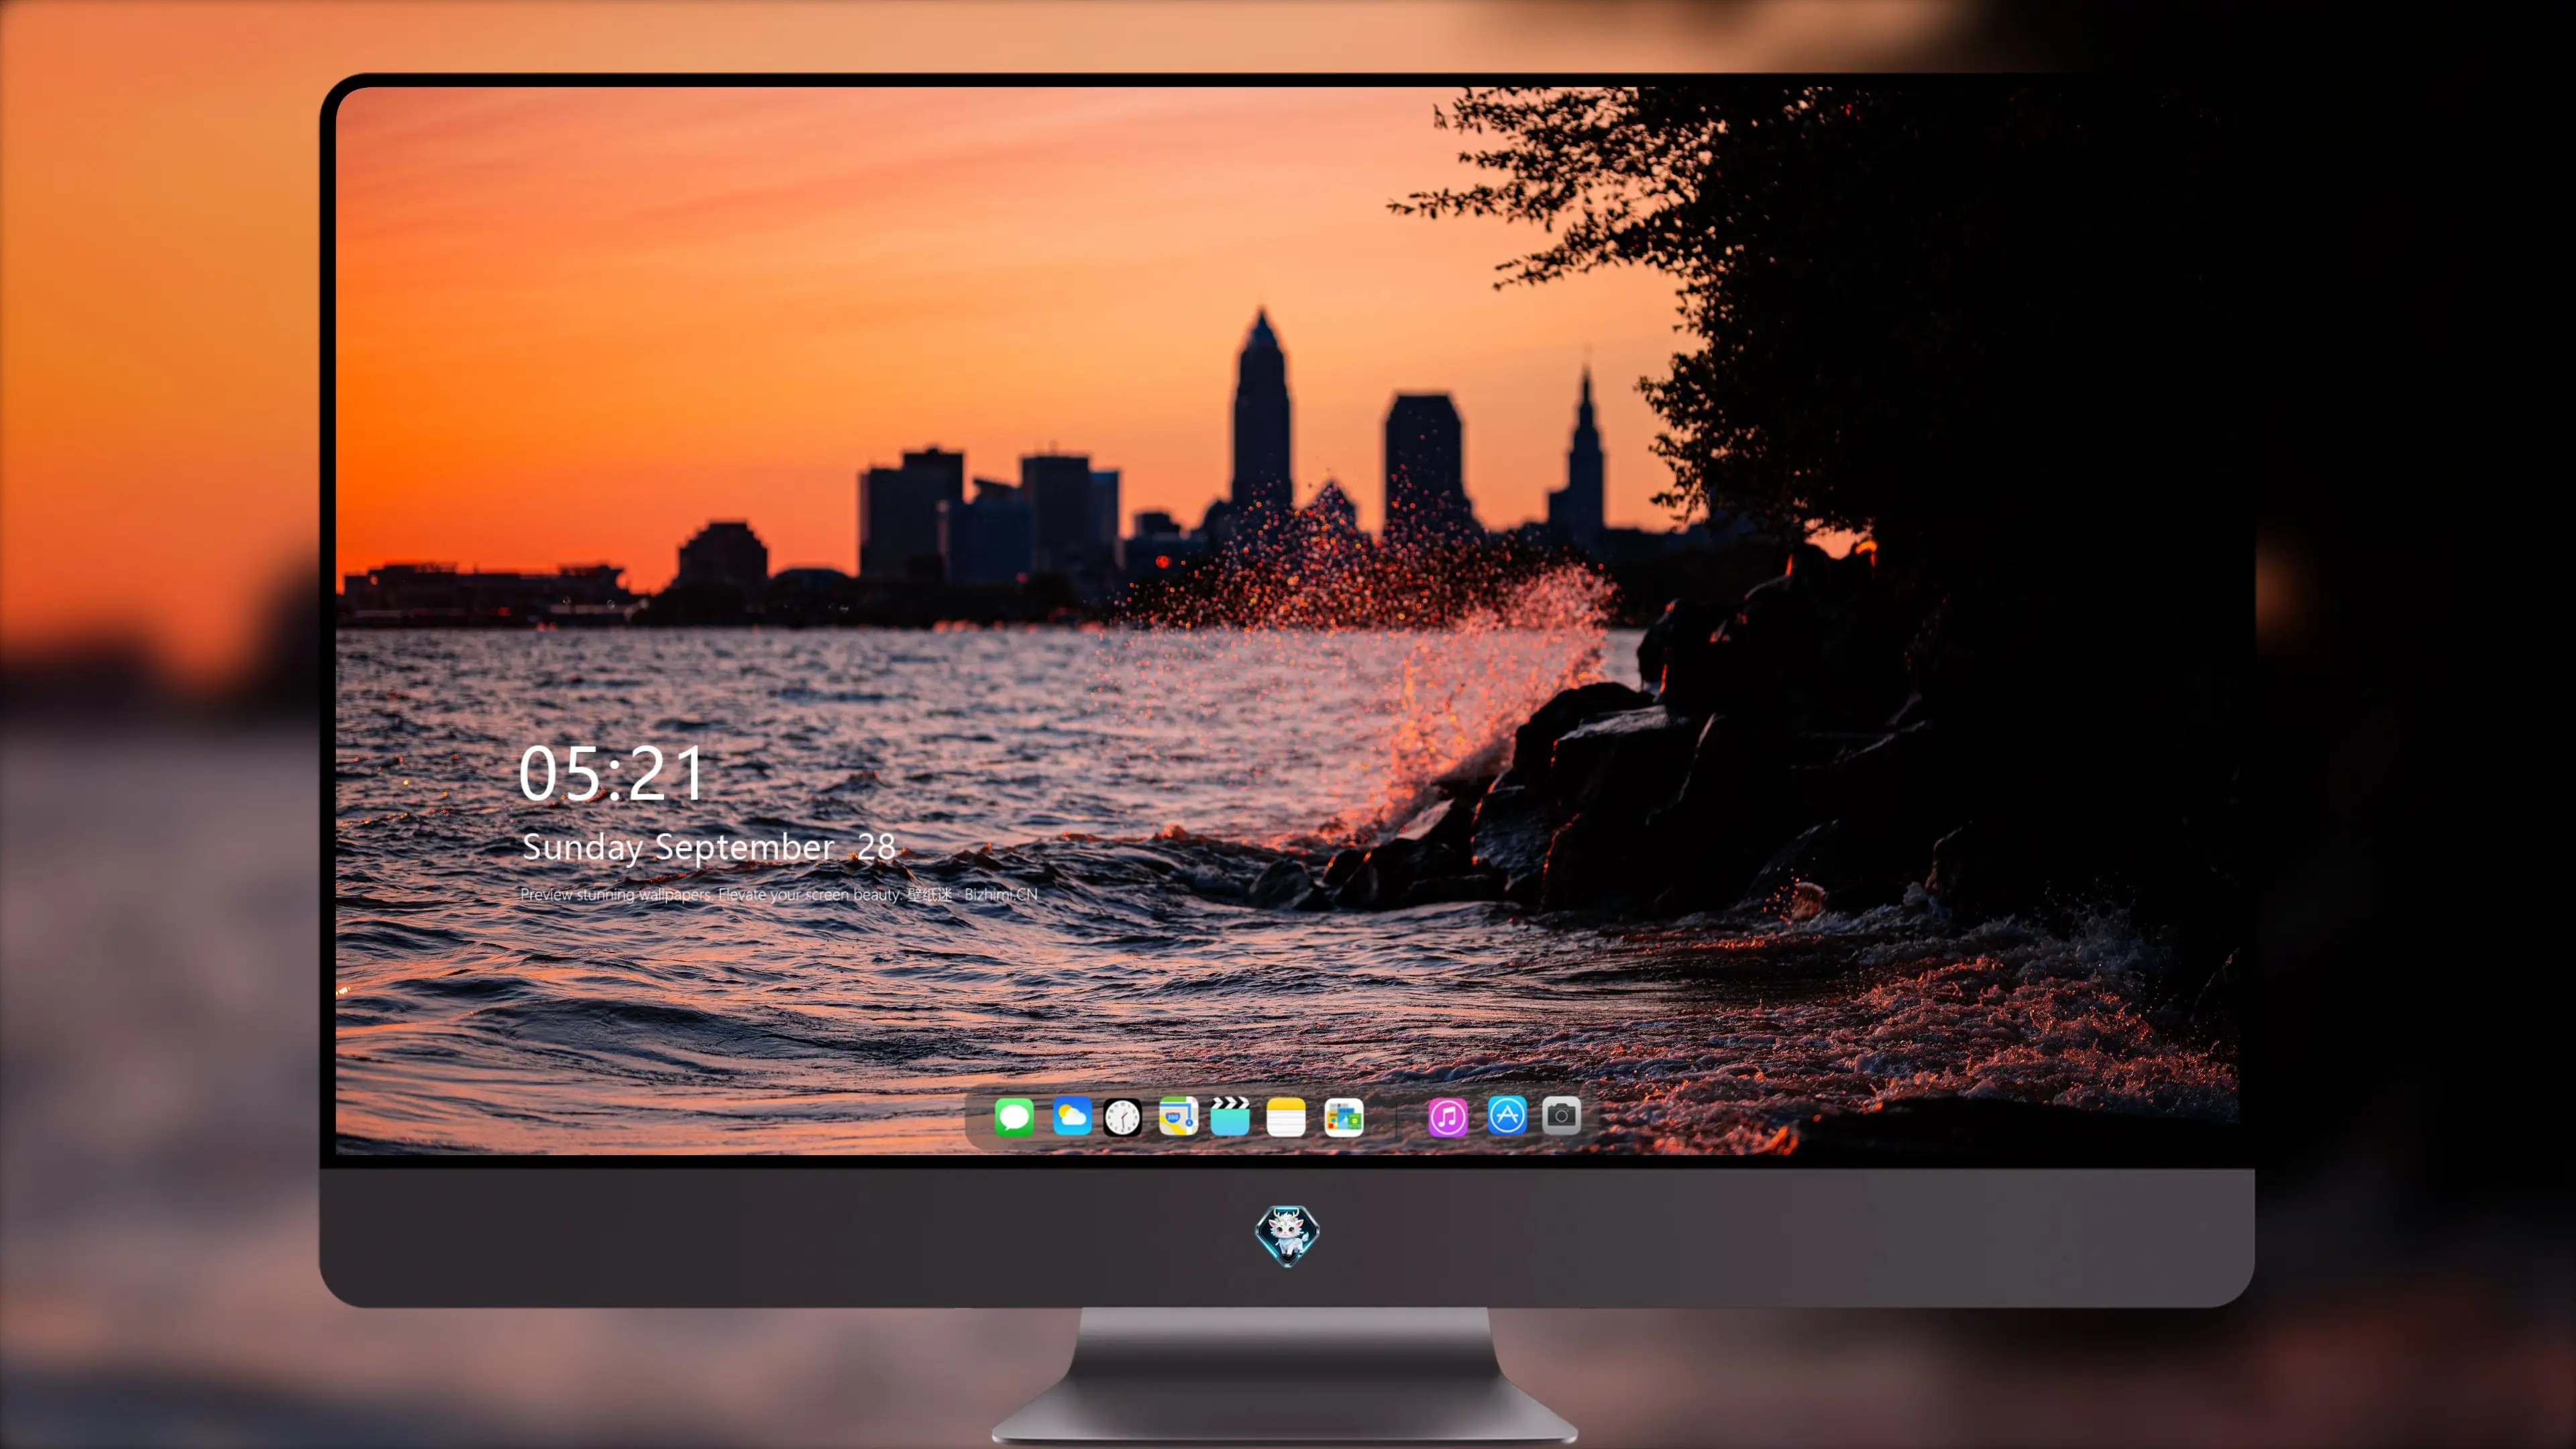
Task: Open the Camera app in the dock
Action: tap(1561, 1115)
